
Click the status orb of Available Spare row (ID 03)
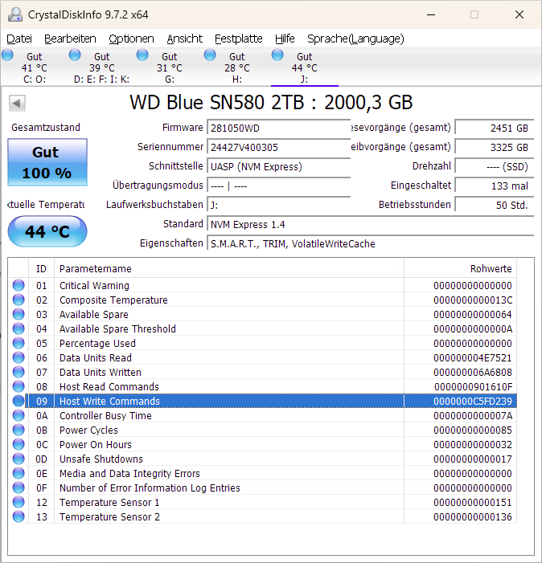(x=18, y=314)
